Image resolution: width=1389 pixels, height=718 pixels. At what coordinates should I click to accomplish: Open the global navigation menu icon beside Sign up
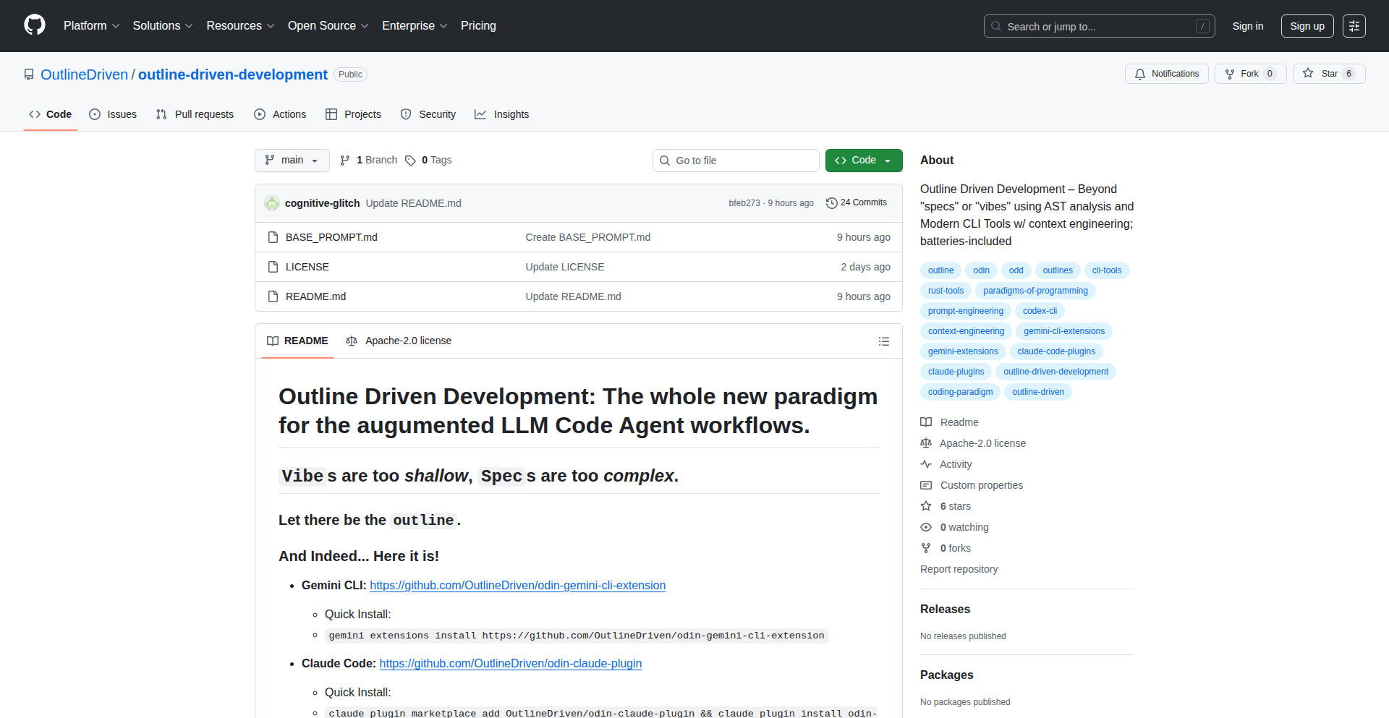(x=1354, y=26)
